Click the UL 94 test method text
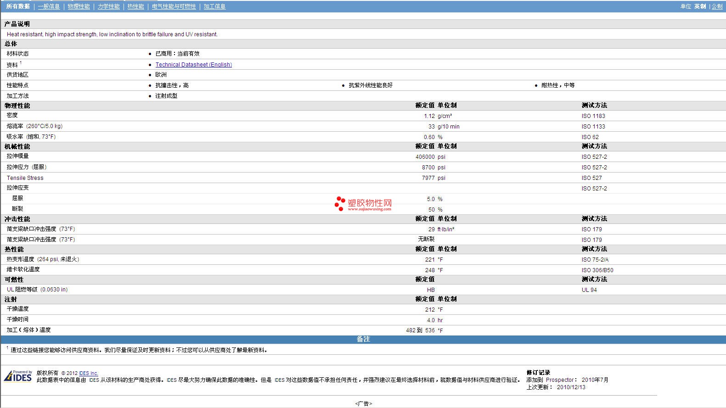 coord(589,290)
